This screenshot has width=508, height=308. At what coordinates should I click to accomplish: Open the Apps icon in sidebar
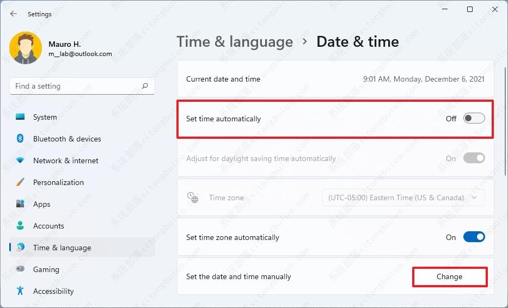[x=20, y=204]
